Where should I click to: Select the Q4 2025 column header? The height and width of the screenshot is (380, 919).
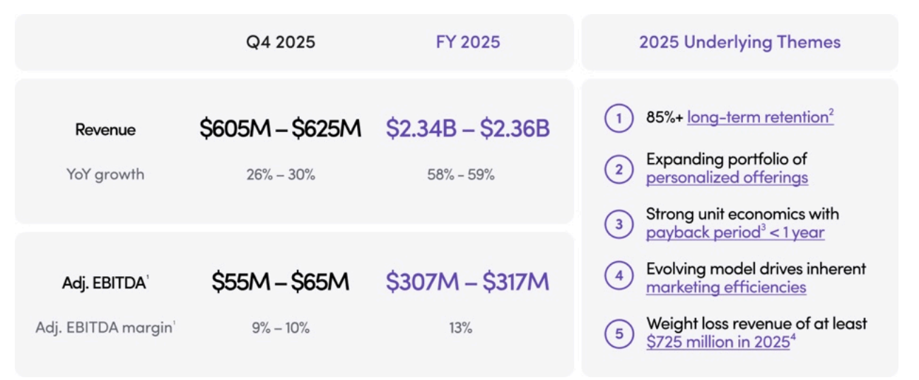pos(281,42)
